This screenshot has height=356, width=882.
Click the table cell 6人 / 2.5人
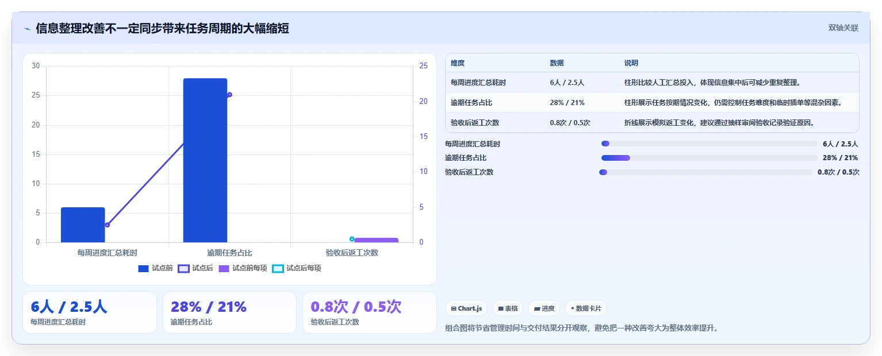(x=567, y=83)
